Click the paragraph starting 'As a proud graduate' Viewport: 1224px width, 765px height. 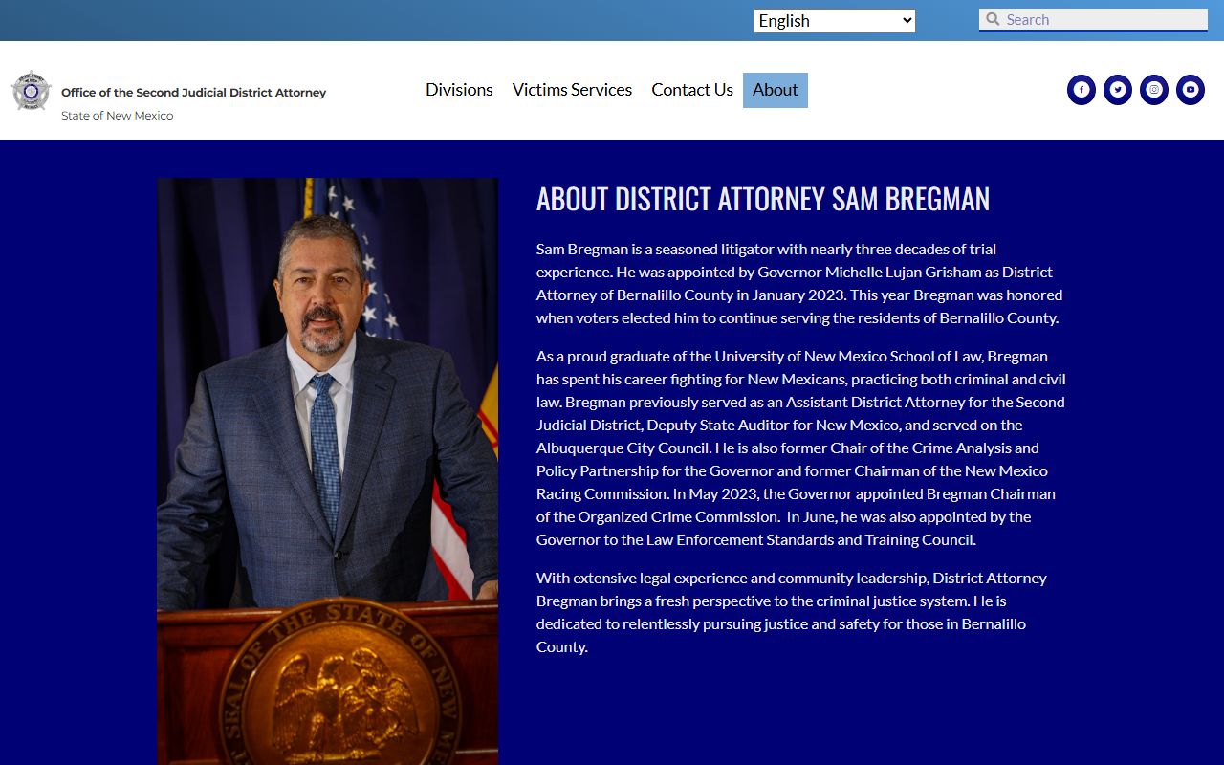tap(801, 448)
